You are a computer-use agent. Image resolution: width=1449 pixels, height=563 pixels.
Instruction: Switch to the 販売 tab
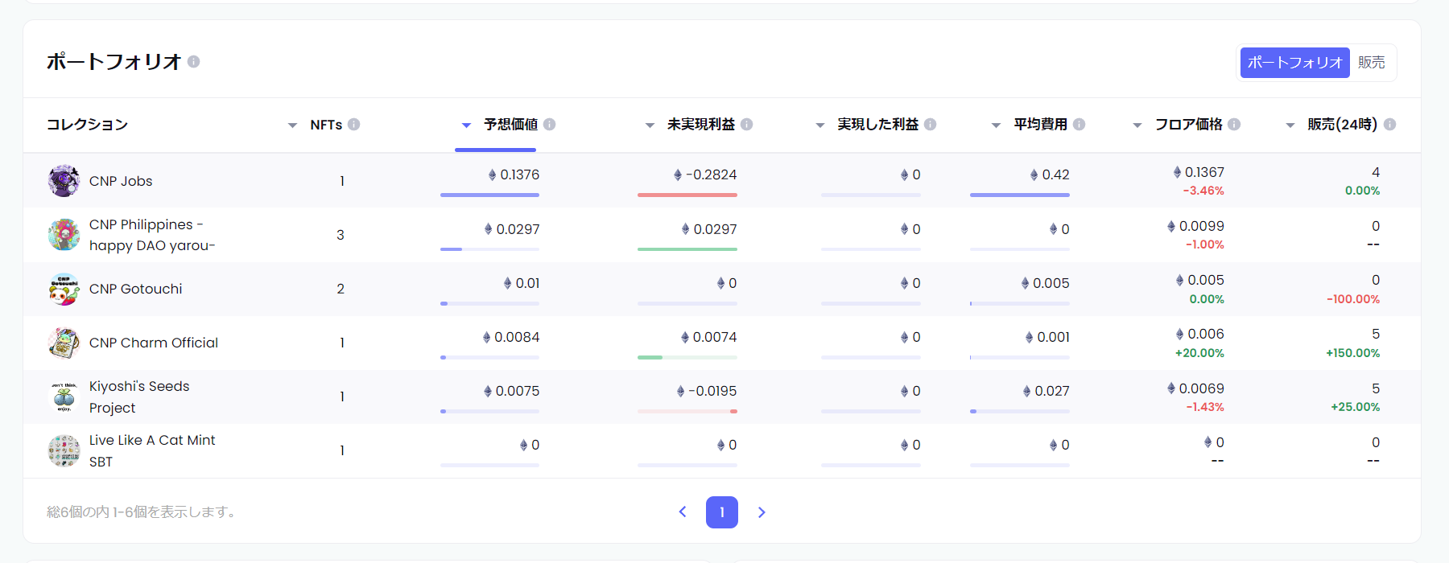(1372, 63)
